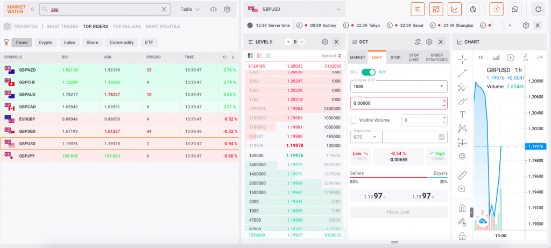Increase Price with plus stepper
Screen dimensions: 551x248
(444, 101)
